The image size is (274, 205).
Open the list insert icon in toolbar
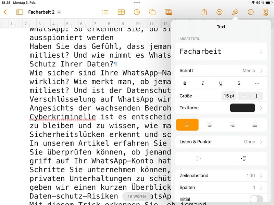[105, 12]
